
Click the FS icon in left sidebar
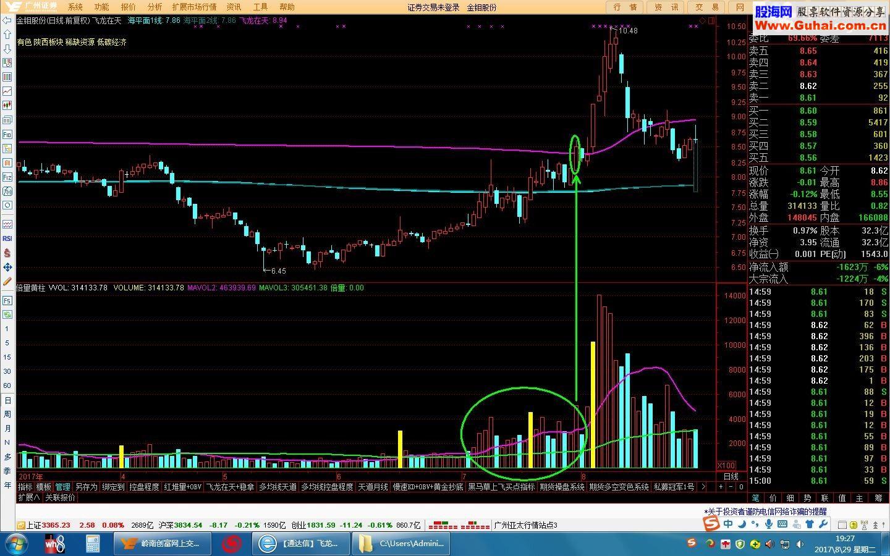(7, 300)
